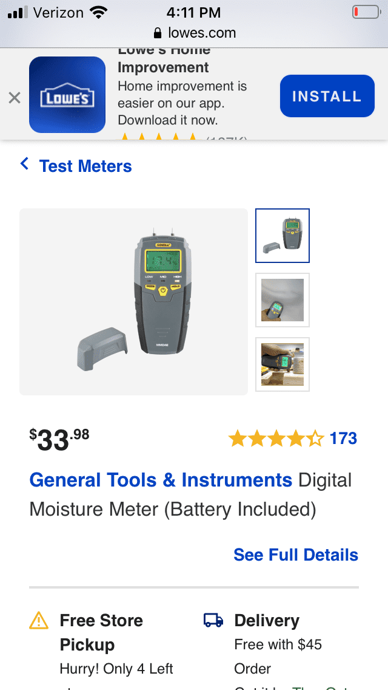Tap the Lowe's app logo icon
This screenshot has width=388, height=690.
67,95
